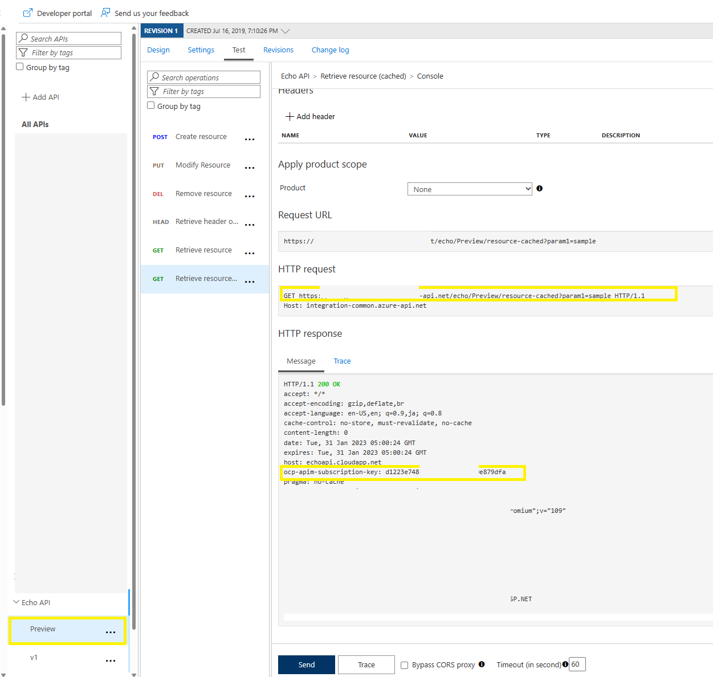713x677 pixels.
Task: Click the Timeout seconds input field
Action: pyautogui.click(x=577, y=664)
